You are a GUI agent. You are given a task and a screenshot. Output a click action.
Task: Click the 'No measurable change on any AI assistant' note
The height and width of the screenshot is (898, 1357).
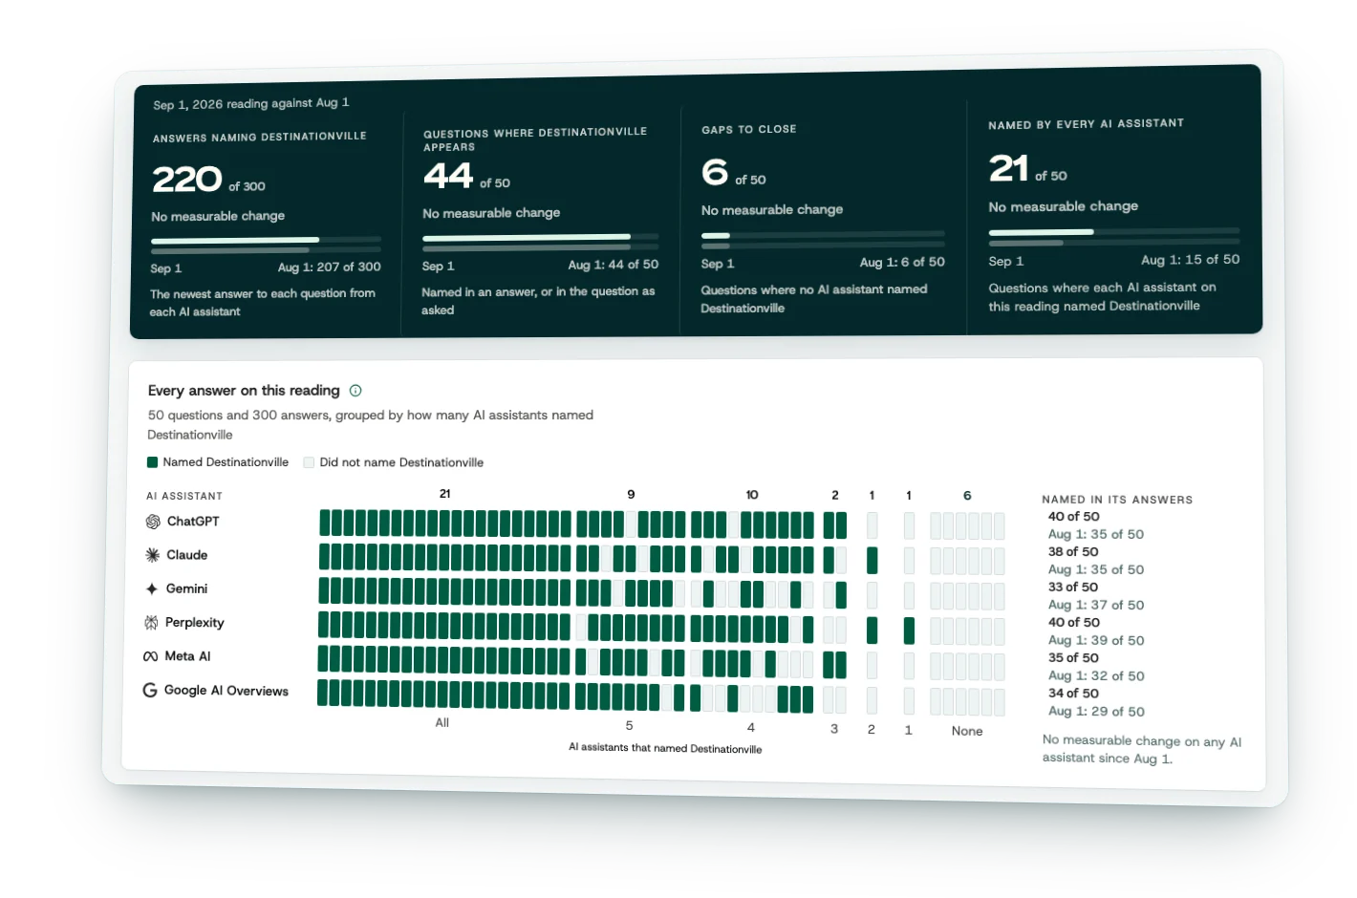click(1142, 750)
